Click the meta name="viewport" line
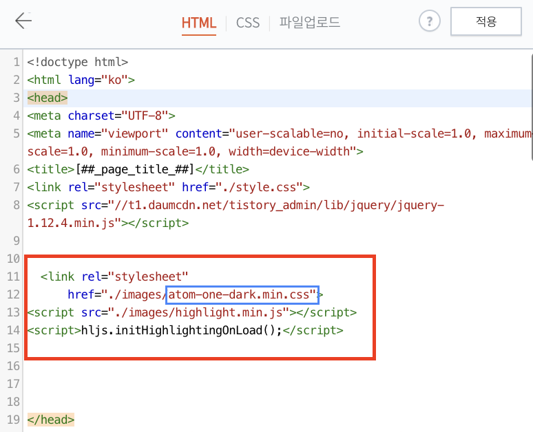Viewport: 533px width, 432px height. tap(279, 134)
